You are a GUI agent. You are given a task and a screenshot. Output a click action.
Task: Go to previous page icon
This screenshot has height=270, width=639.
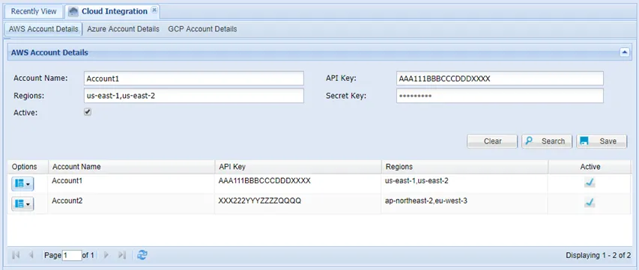tap(31, 255)
